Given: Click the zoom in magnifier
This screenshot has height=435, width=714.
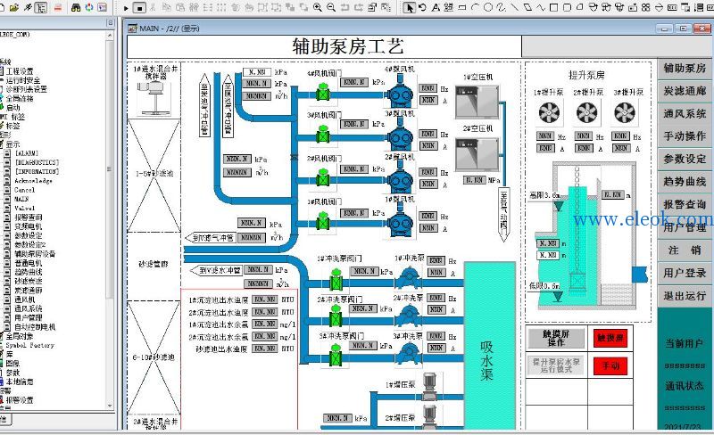Looking at the screenshot, I should [318, 7].
